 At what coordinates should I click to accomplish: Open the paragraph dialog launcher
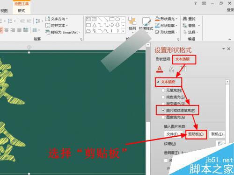81,40
